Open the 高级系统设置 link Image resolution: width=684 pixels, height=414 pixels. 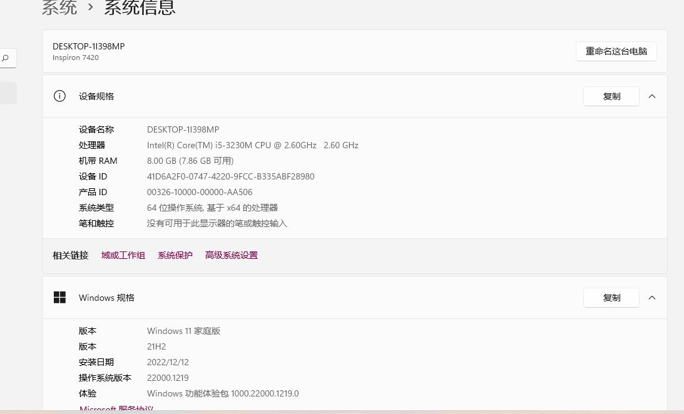[231, 255]
